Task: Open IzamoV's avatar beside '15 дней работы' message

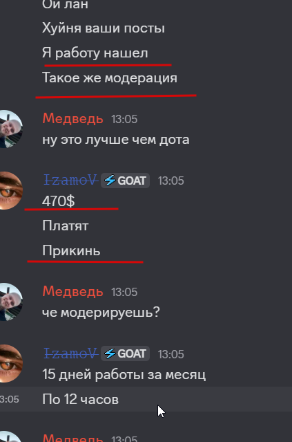Action: click(10, 364)
